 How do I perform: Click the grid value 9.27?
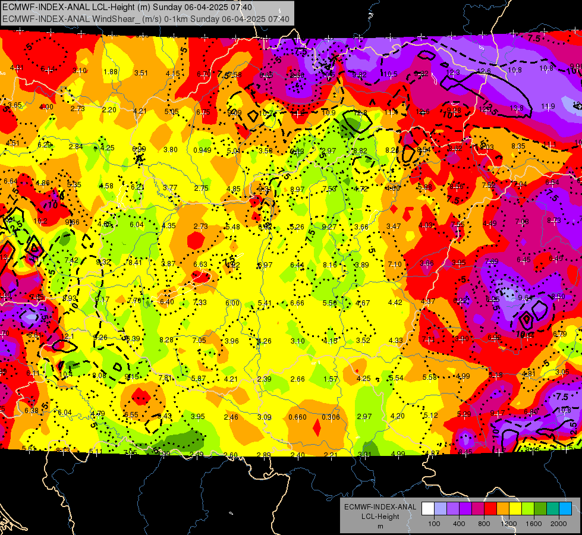click(x=329, y=226)
